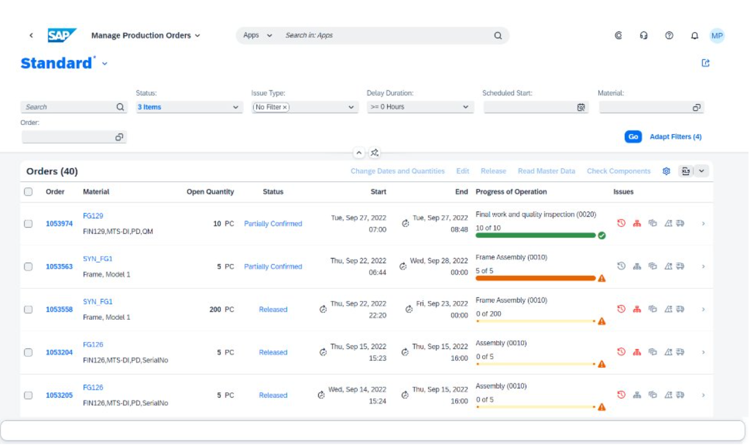Image resolution: width=751 pixels, height=446 pixels.
Task: Open the help question mark icon
Action: tap(669, 36)
